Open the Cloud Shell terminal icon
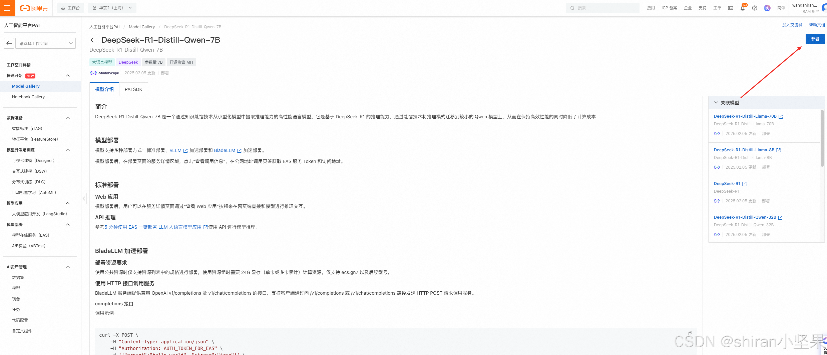This screenshot has width=827, height=355. [731, 8]
